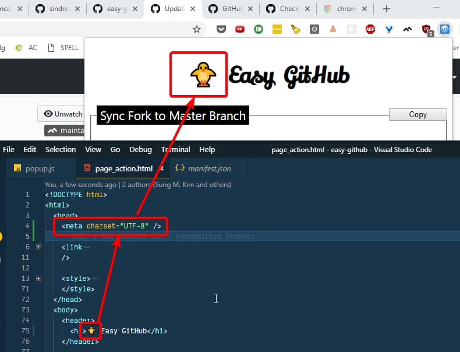Open the Debug menu in VS Code
The width and height of the screenshot is (460, 352).
[x=140, y=150]
